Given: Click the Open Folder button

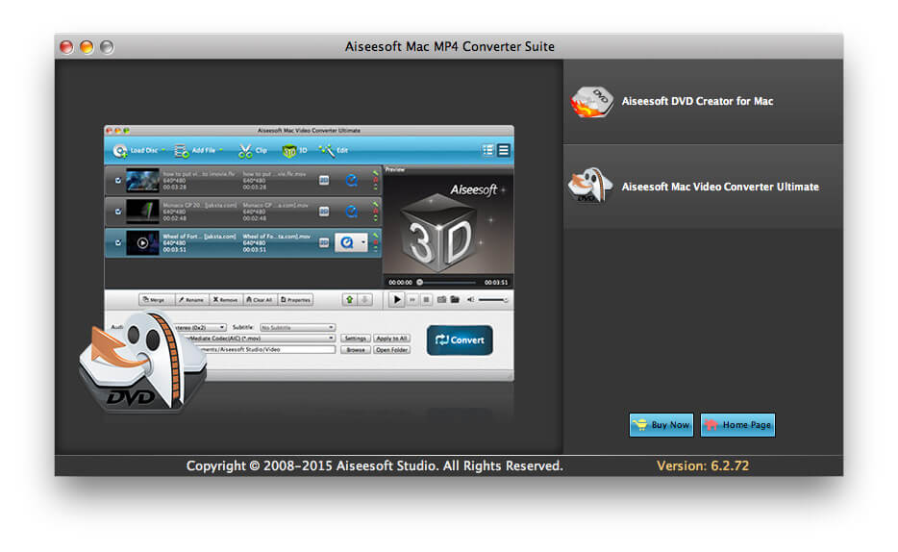Looking at the screenshot, I should click(x=391, y=349).
